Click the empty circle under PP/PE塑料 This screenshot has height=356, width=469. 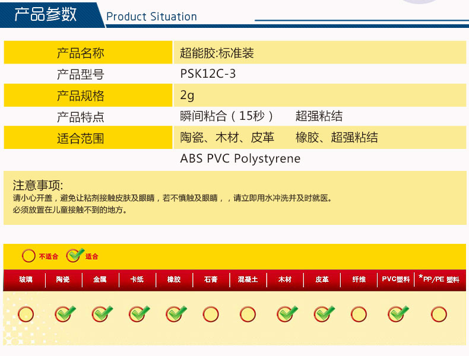(439, 314)
